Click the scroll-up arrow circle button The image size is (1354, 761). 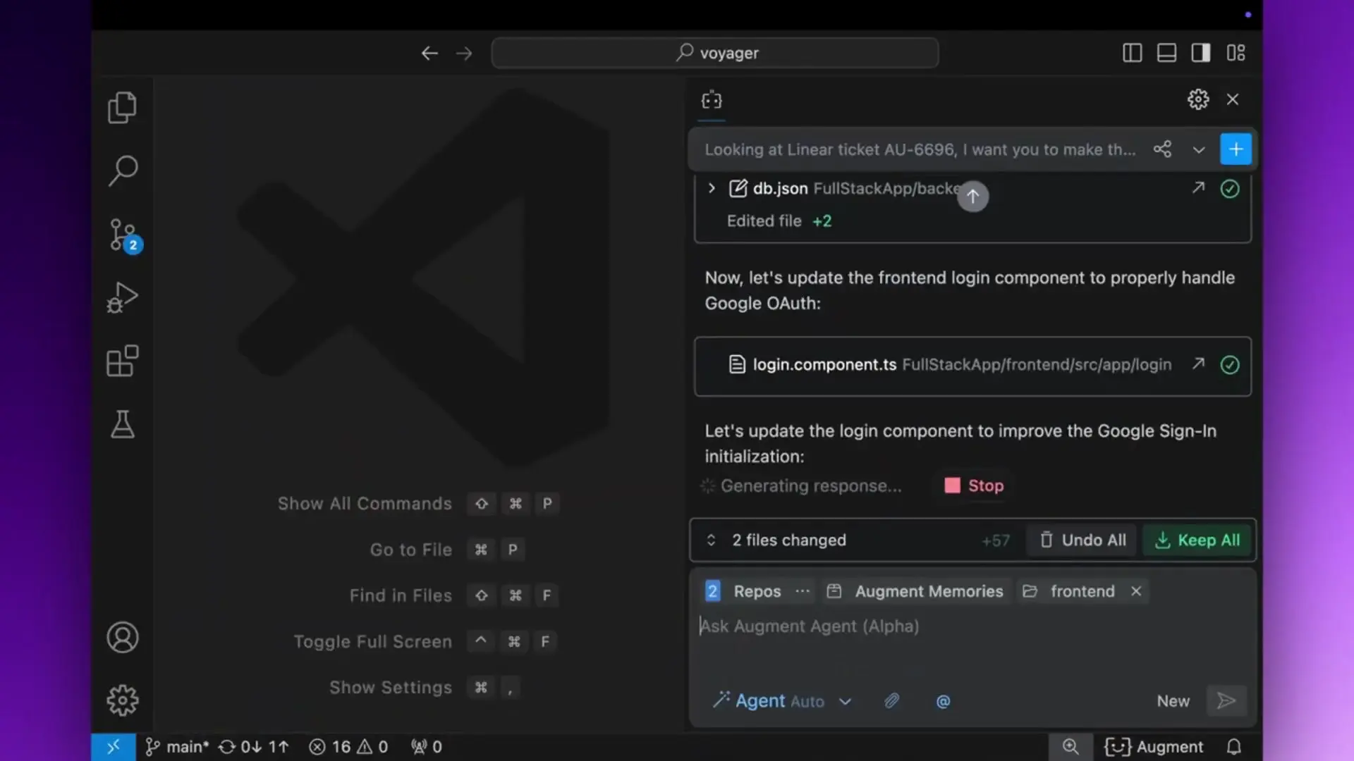point(972,196)
